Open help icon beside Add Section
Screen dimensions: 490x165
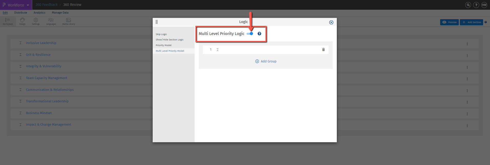click(486, 22)
